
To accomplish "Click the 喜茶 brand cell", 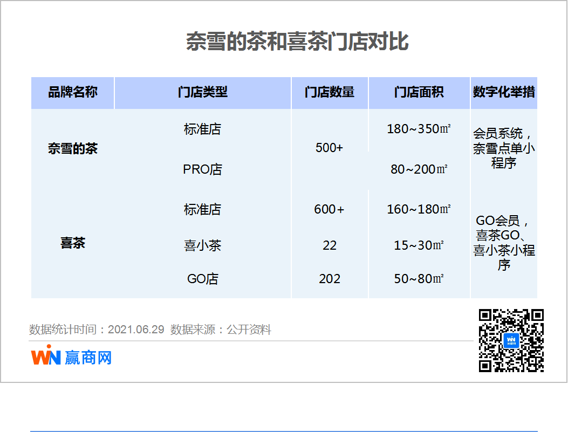I will click(x=73, y=243).
